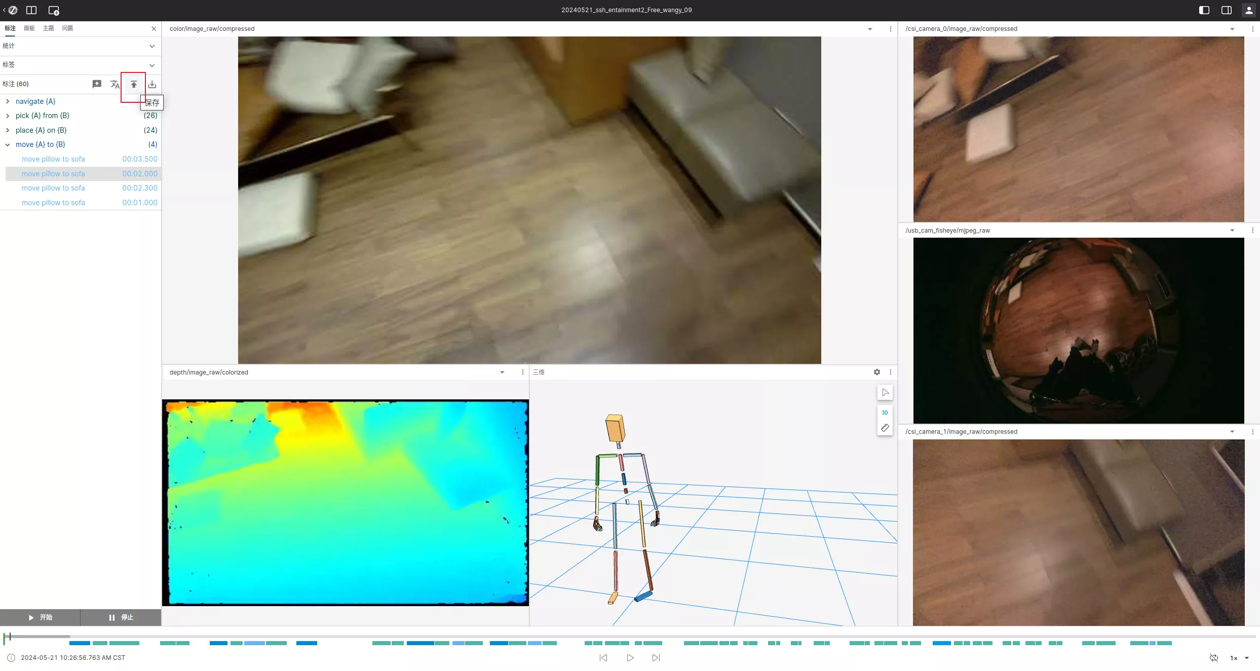Select the measure ruler tool in 3D panel
Image resolution: width=1260 pixels, height=671 pixels.
[885, 428]
